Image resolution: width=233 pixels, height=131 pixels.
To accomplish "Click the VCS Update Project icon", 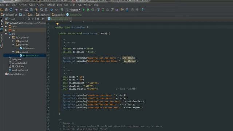I will pos(98,10).
